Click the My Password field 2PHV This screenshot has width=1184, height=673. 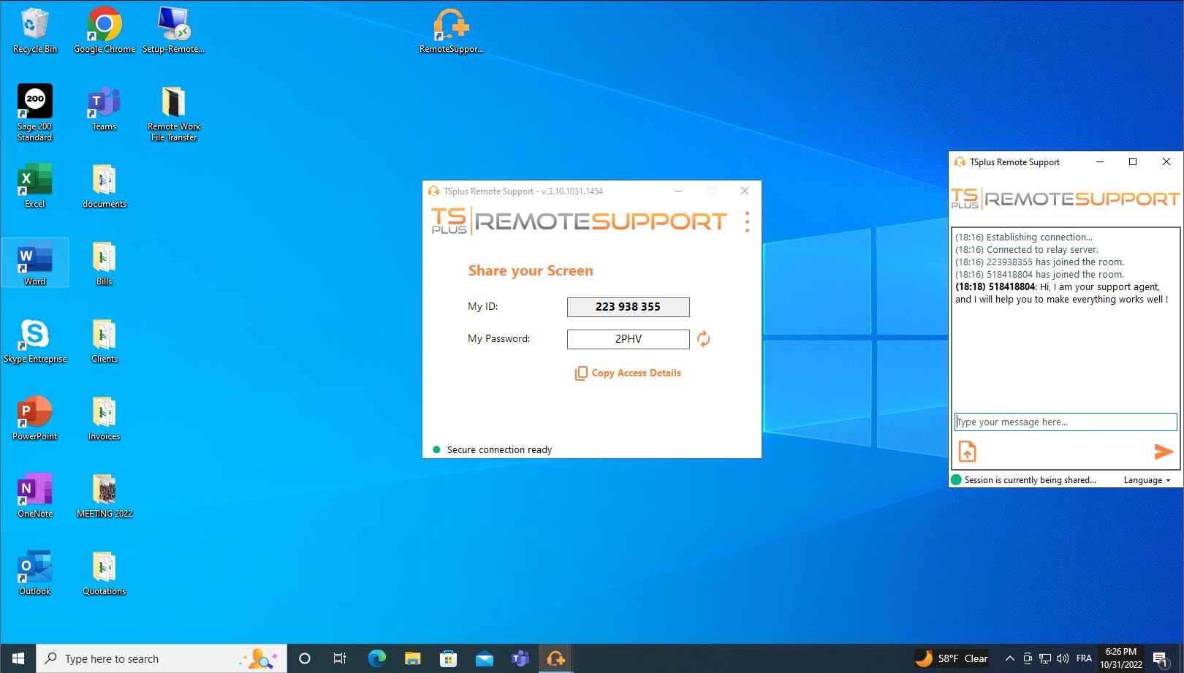tap(628, 339)
